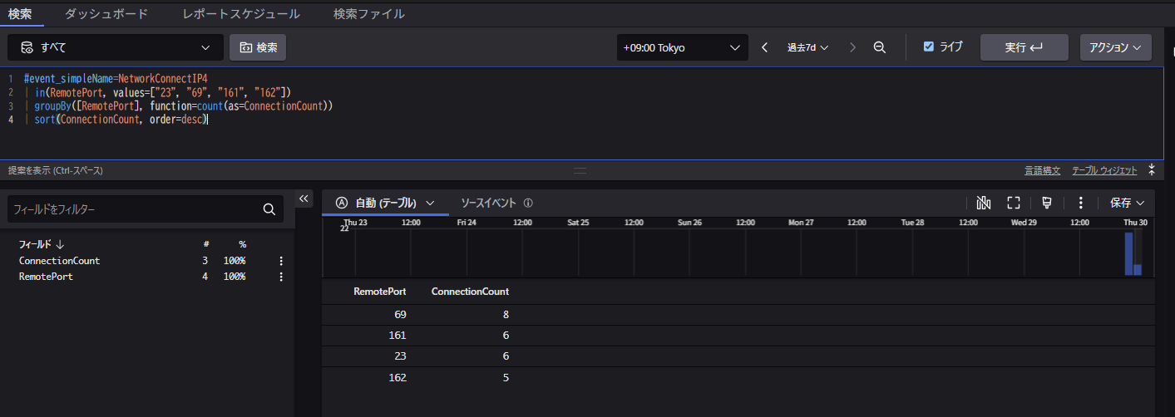
Task: Hide the timeline chart icon
Action: [x=984, y=203]
